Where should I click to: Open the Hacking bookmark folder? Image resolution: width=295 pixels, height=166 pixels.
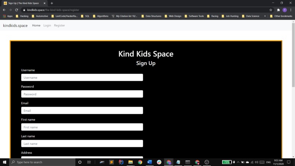click(22, 16)
